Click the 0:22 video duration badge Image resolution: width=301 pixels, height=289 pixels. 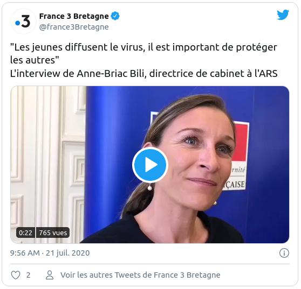click(x=25, y=232)
